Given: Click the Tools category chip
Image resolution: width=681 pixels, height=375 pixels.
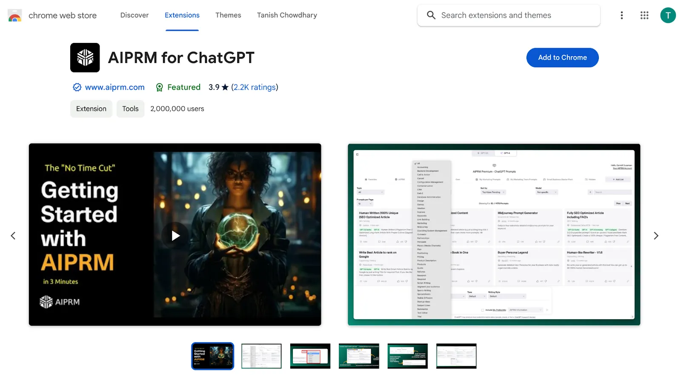Looking at the screenshot, I should click(x=130, y=109).
